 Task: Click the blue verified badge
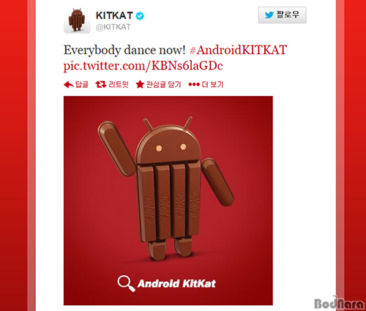coord(140,16)
